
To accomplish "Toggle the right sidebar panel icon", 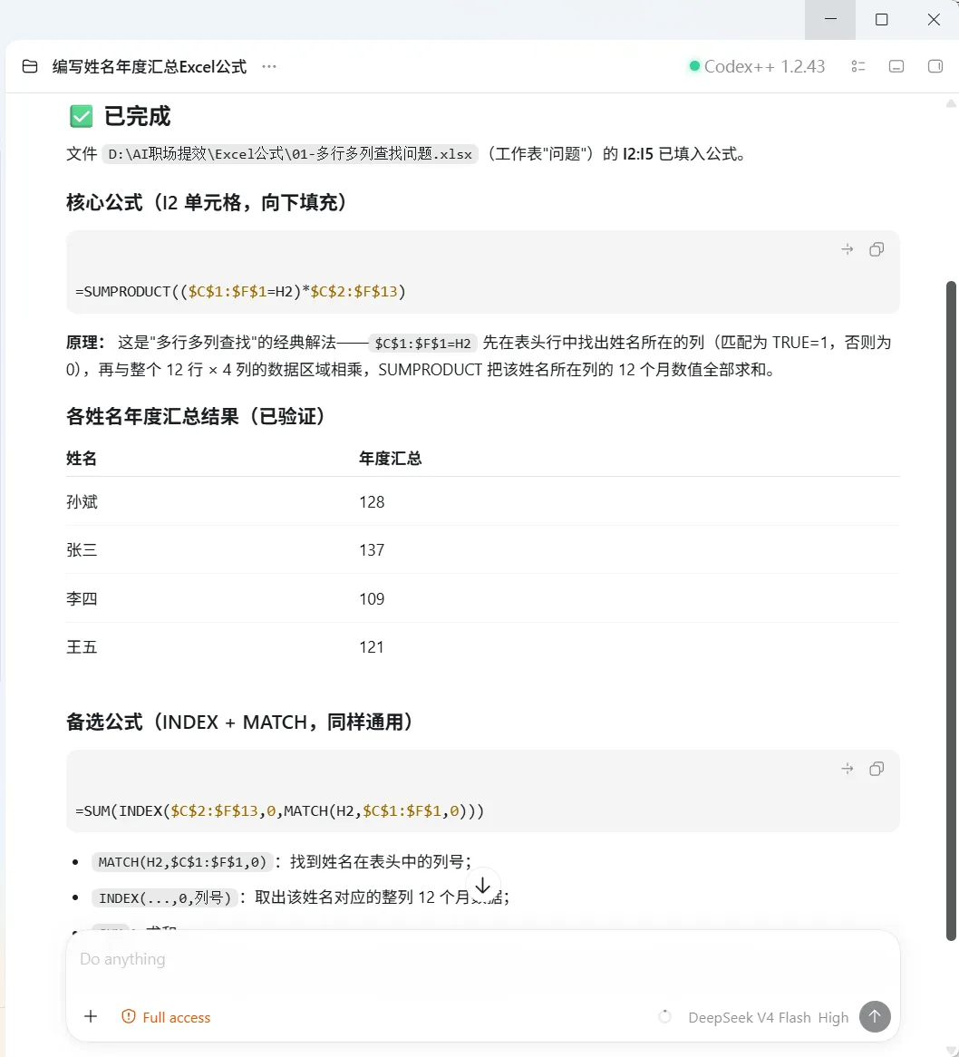I will 935,66.
